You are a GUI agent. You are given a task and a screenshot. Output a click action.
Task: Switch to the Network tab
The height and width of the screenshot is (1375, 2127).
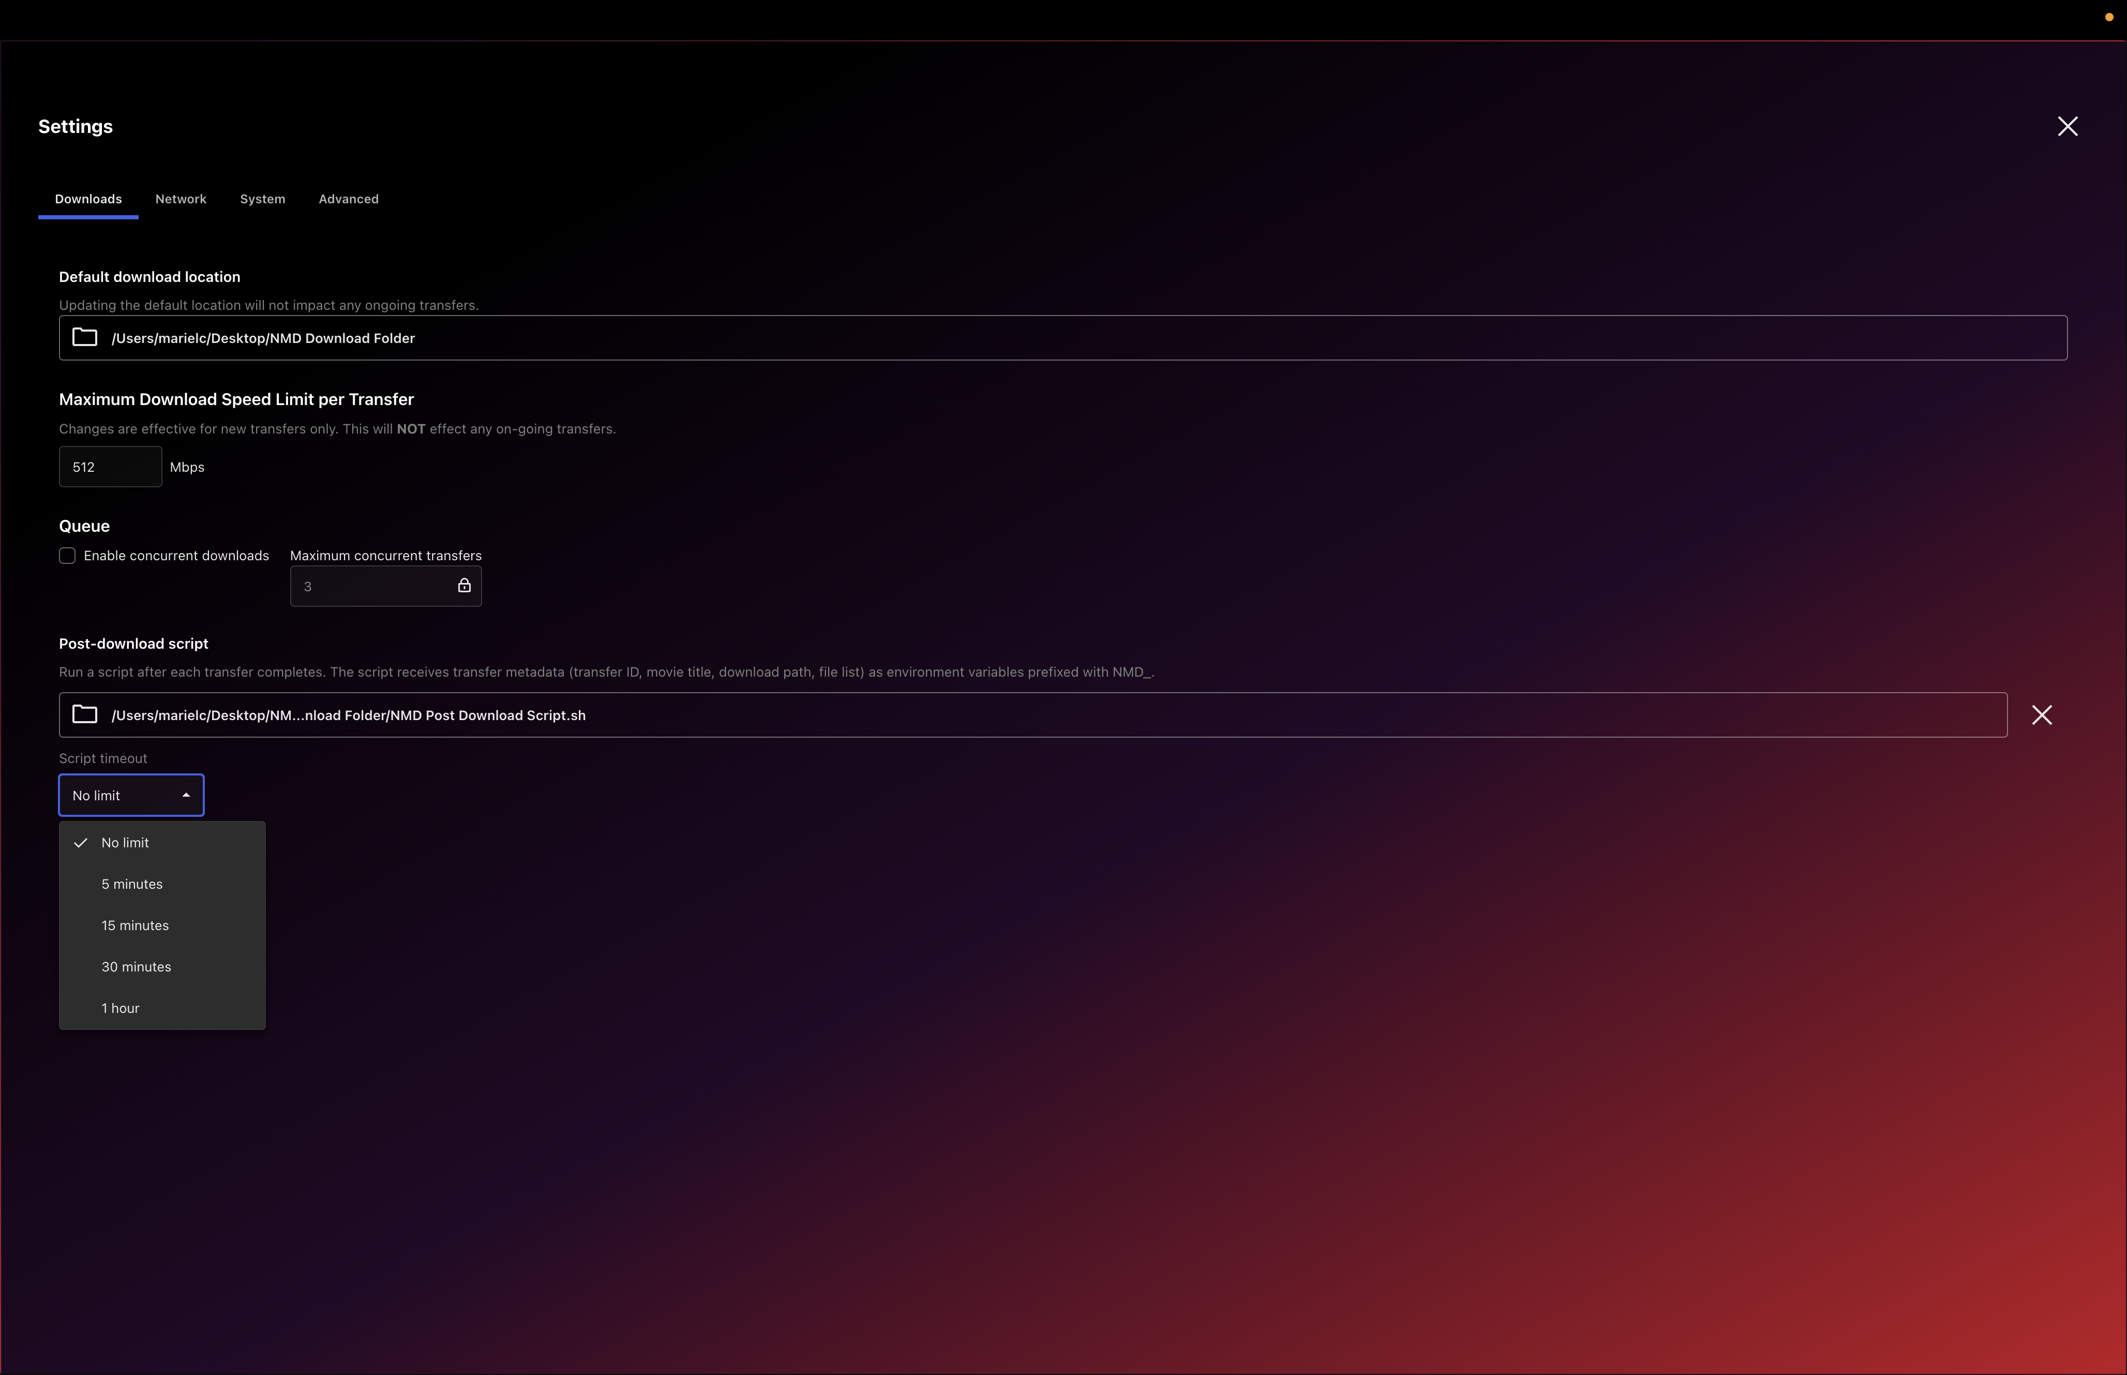pos(181,199)
